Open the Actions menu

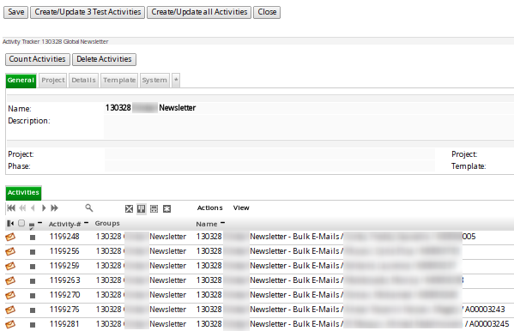click(209, 208)
